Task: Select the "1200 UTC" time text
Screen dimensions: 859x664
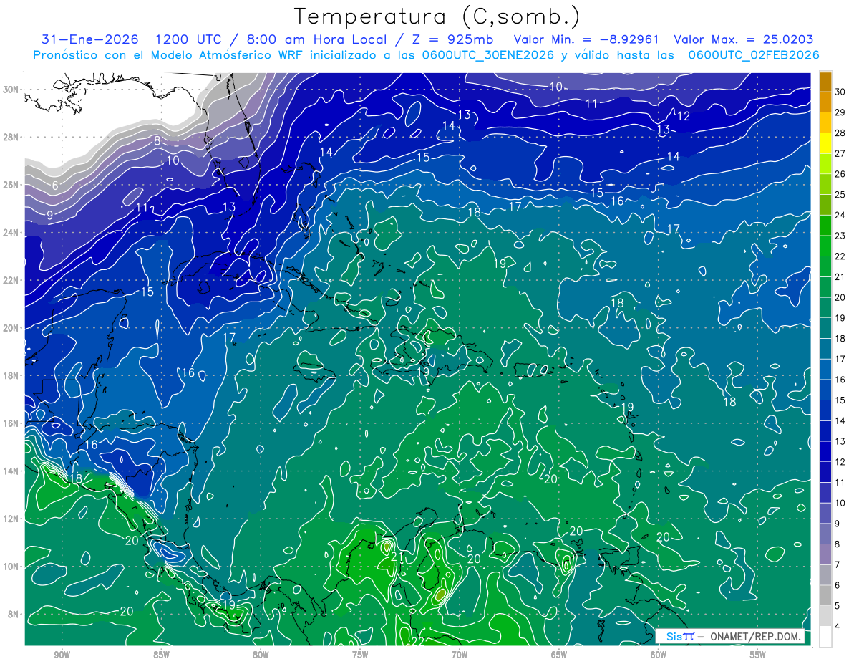Action: [189, 39]
